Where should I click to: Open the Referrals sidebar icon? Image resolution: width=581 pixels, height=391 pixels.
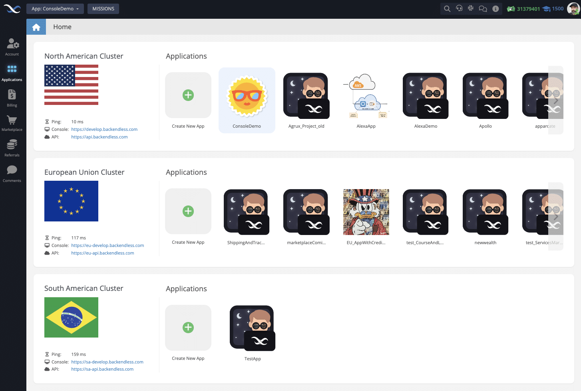pyautogui.click(x=12, y=148)
